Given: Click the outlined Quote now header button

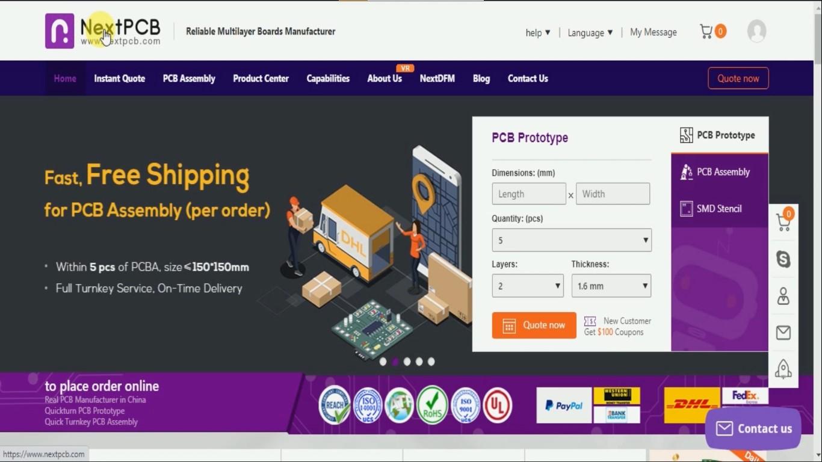Looking at the screenshot, I should pos(738,78).
